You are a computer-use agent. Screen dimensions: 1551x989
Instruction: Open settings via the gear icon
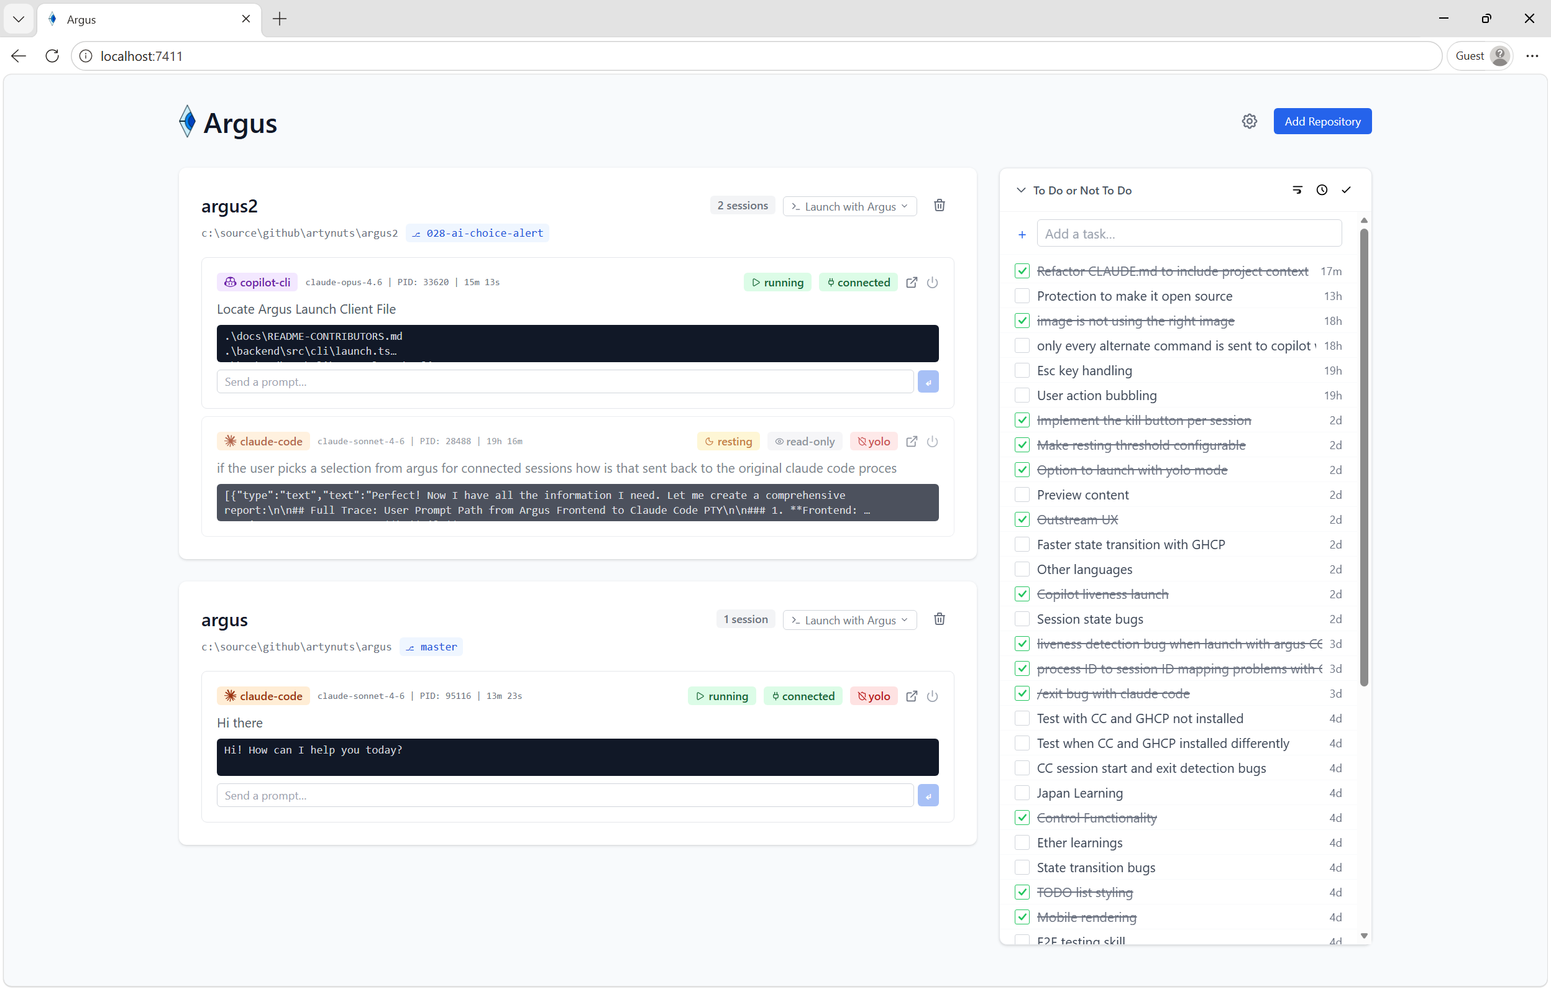click(x=1250, y=121)
